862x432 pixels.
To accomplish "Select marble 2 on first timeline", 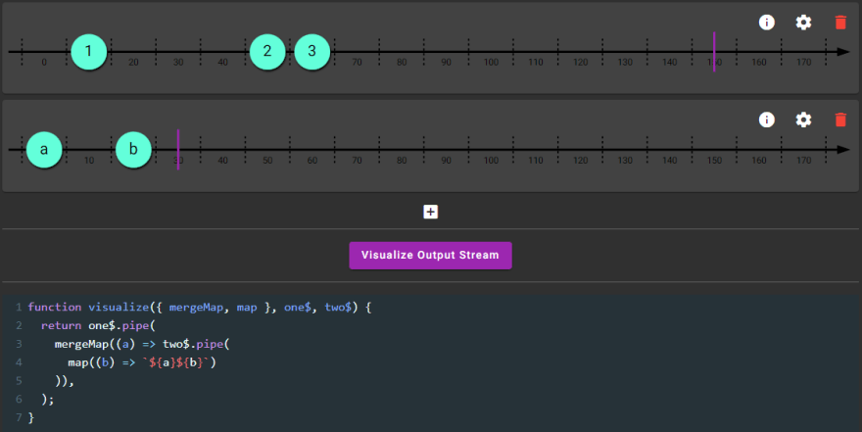I will [267, 52].
